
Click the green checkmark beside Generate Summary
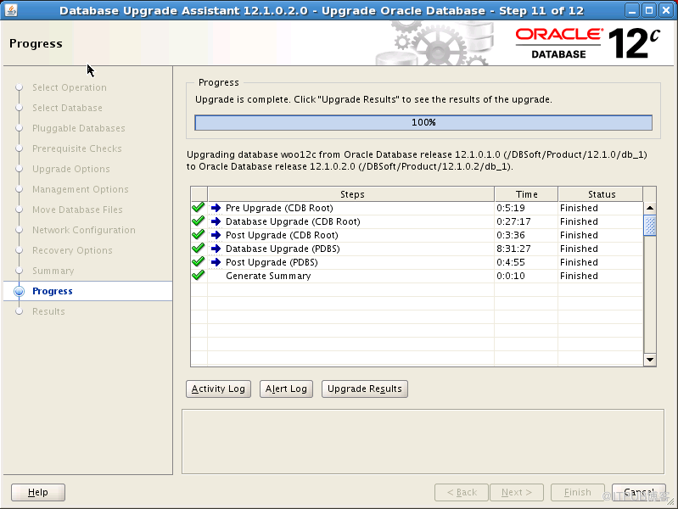pyautogui.click(x=198, y=276)
